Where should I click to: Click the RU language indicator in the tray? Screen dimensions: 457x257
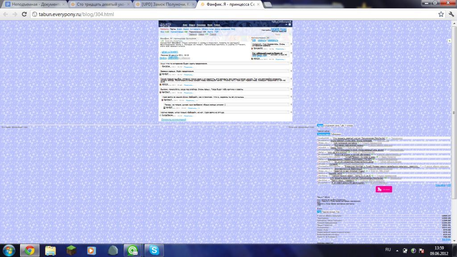click(x=388, y=250)
